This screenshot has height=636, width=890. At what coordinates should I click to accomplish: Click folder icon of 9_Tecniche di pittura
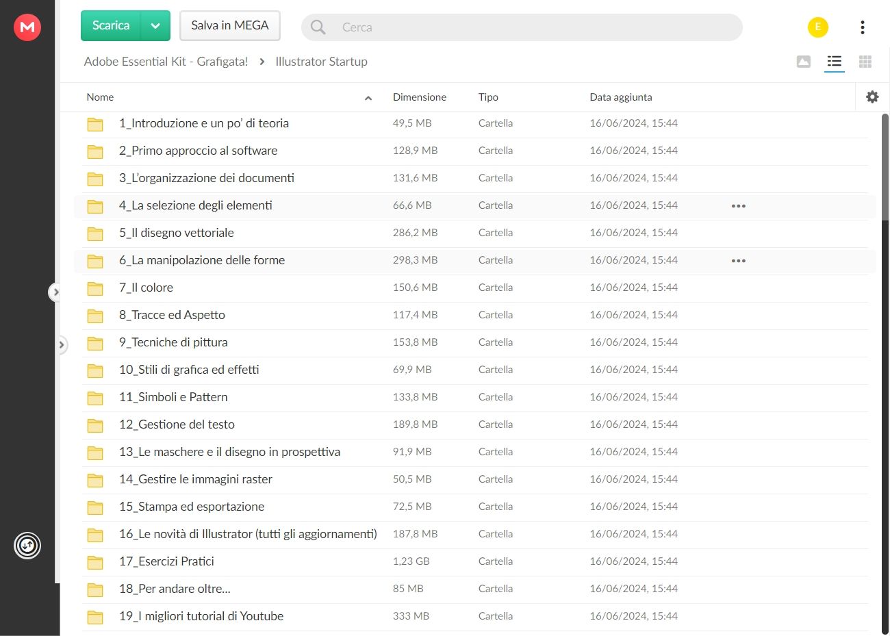pyautogui.click(x=95, y=343)
